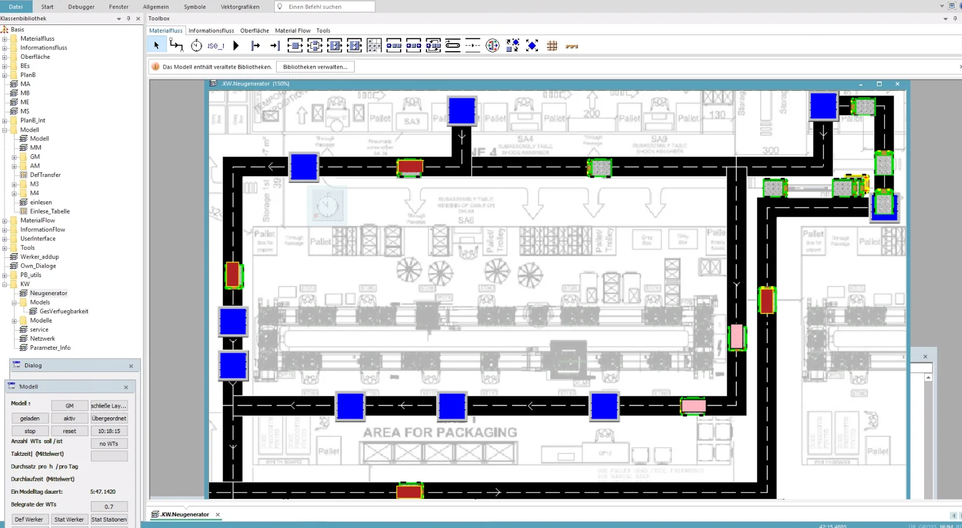Expand the Materialfluss folder in class library
Screen dimensions: 962x528
(5, 39)
